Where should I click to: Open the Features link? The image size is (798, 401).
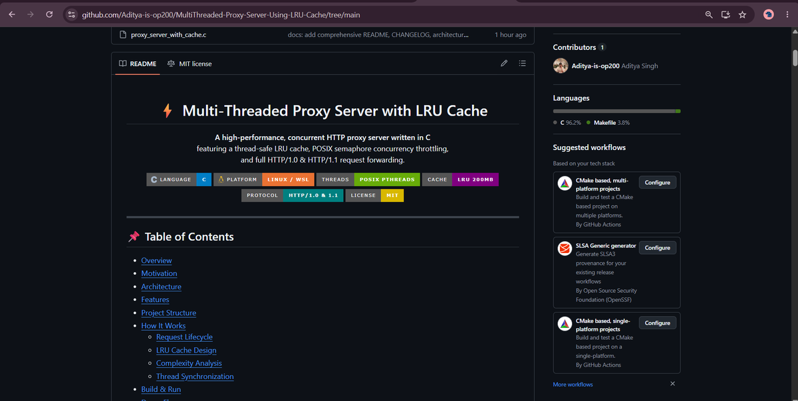coord(155,300)
